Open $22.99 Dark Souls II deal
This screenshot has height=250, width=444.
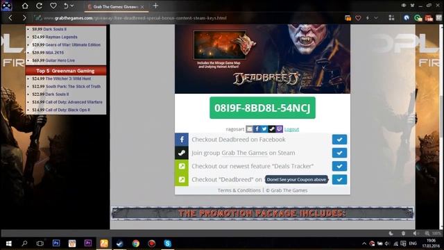tap(51, 94)
